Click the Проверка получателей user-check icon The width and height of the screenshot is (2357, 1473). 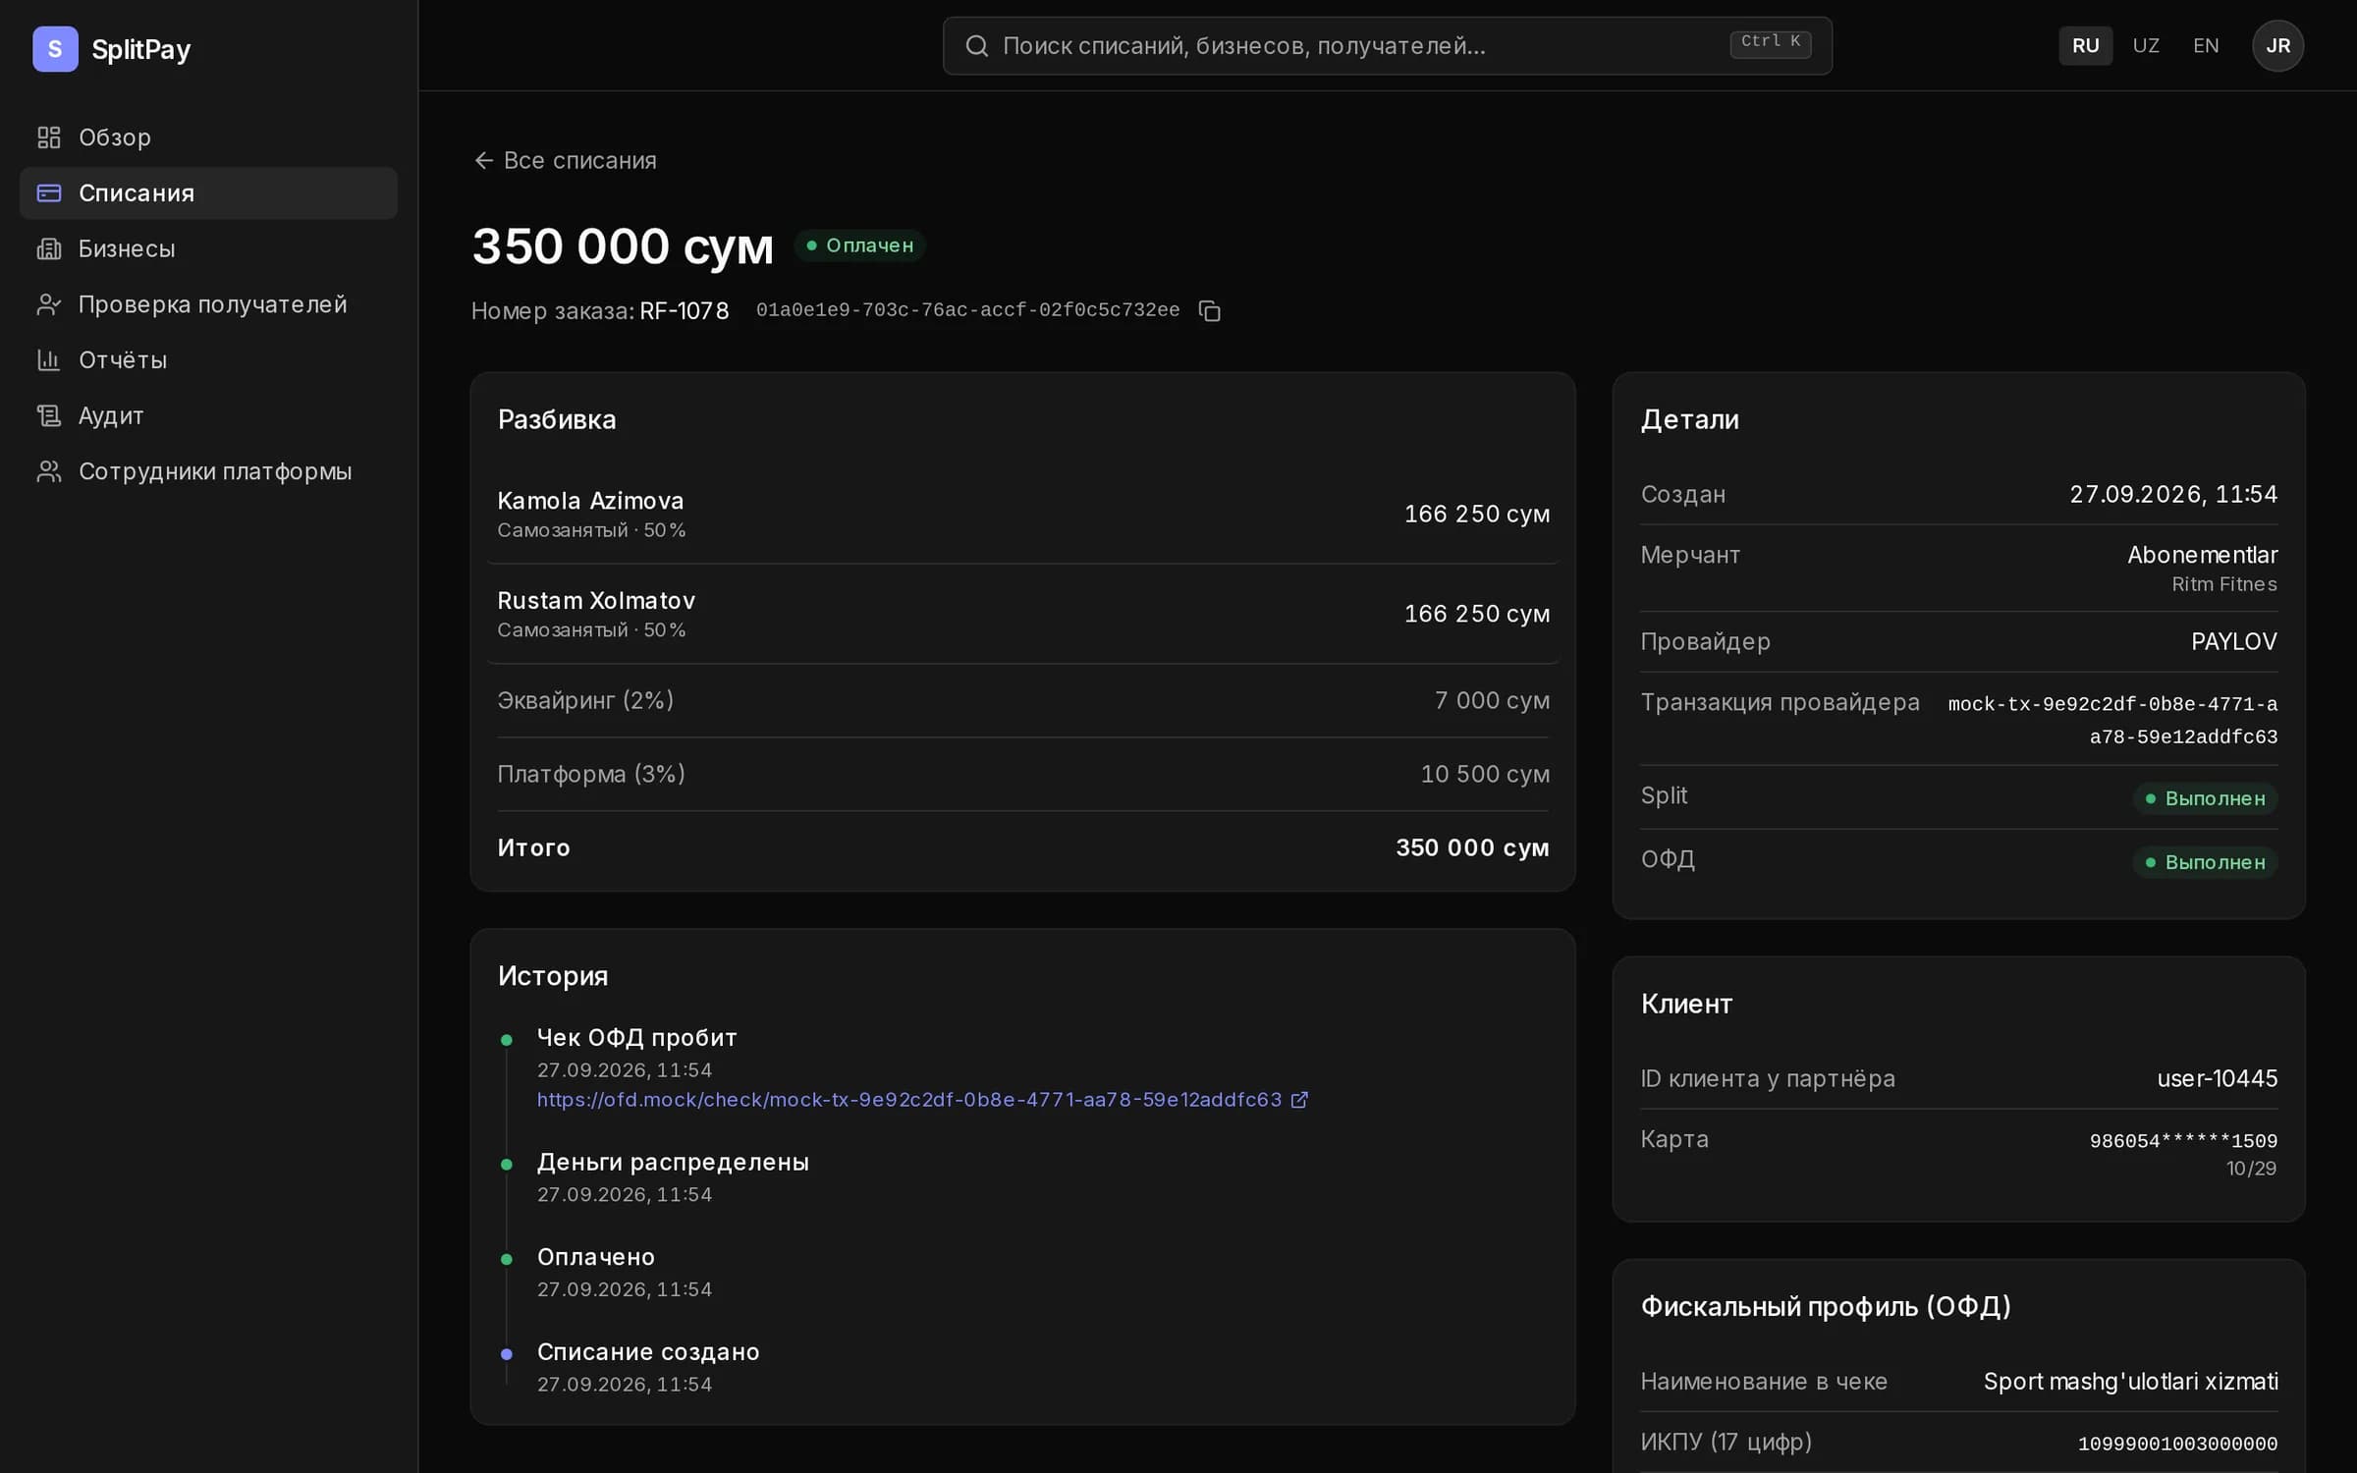point(49,304)
